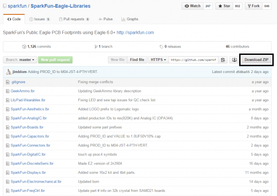Open latest commit message Adding PROD_ID to M04-JST-4-PTH-VERT
The image size is (277, 196).
point(63,72)
